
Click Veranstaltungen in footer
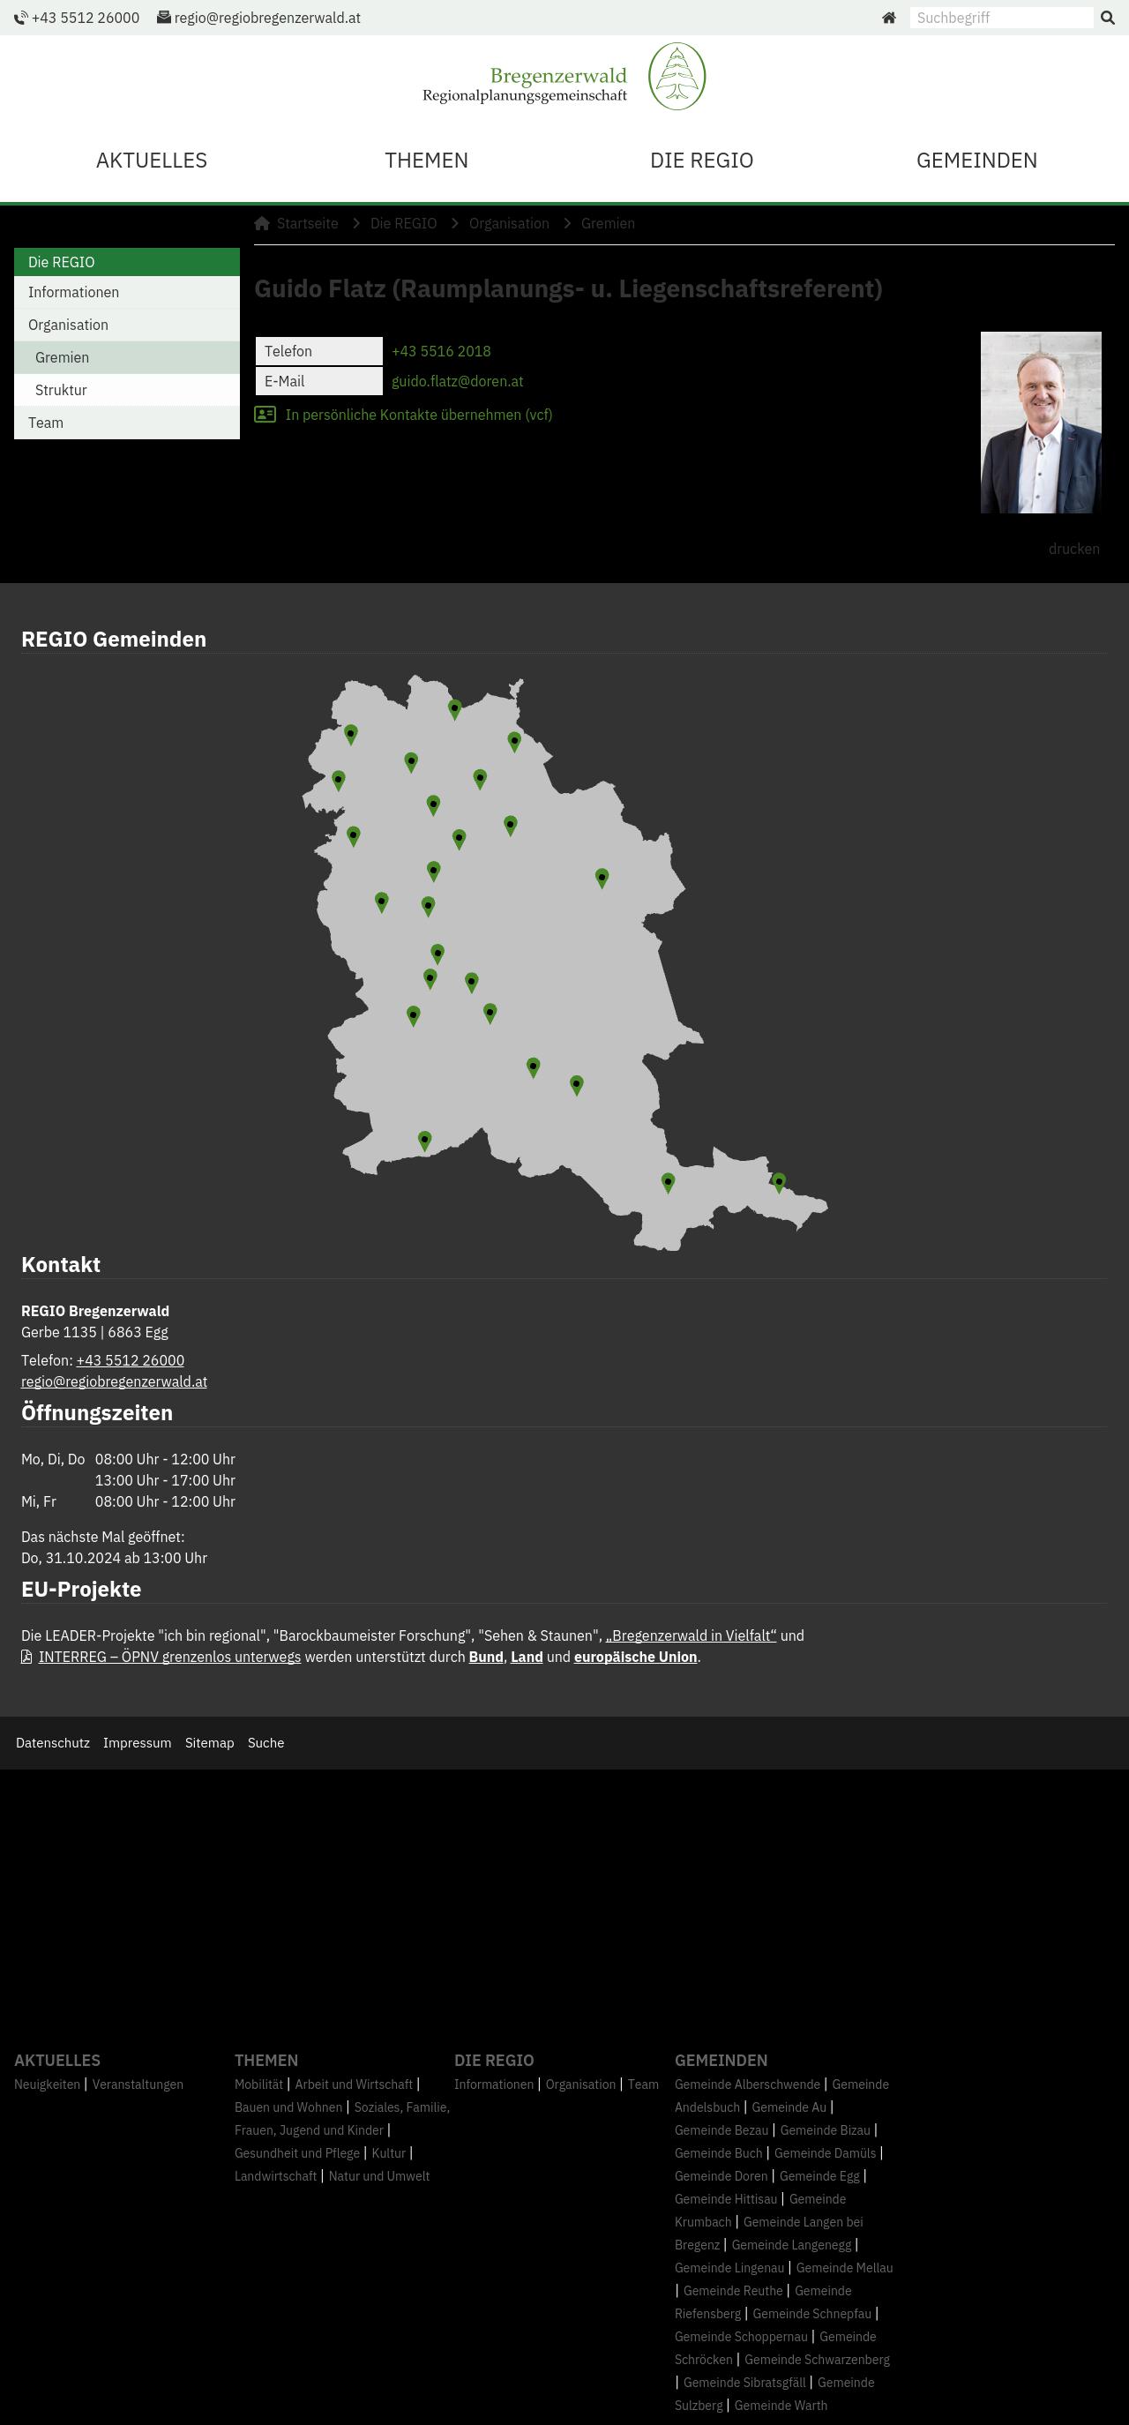138,2084
